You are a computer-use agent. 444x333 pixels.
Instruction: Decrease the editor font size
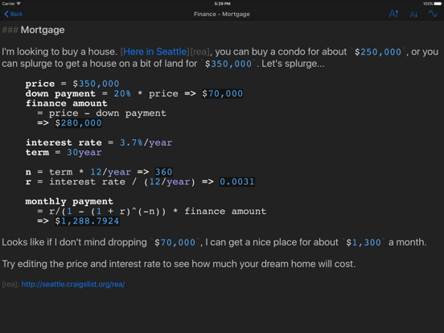(x=413, y=14)
